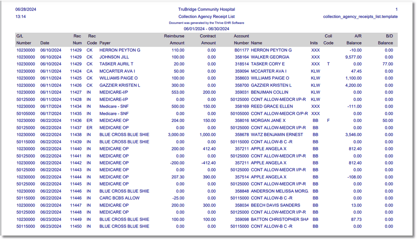Select the report title 'Collection Agency Receipt List'
The image size is (417, 240).
206,16
